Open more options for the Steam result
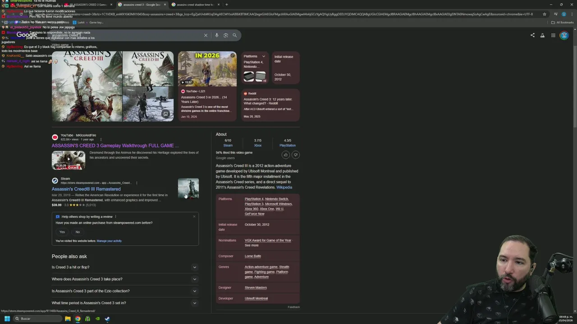The height and width of the screenshot is (324, 577). pyautogui.click(x=137, y=183)
